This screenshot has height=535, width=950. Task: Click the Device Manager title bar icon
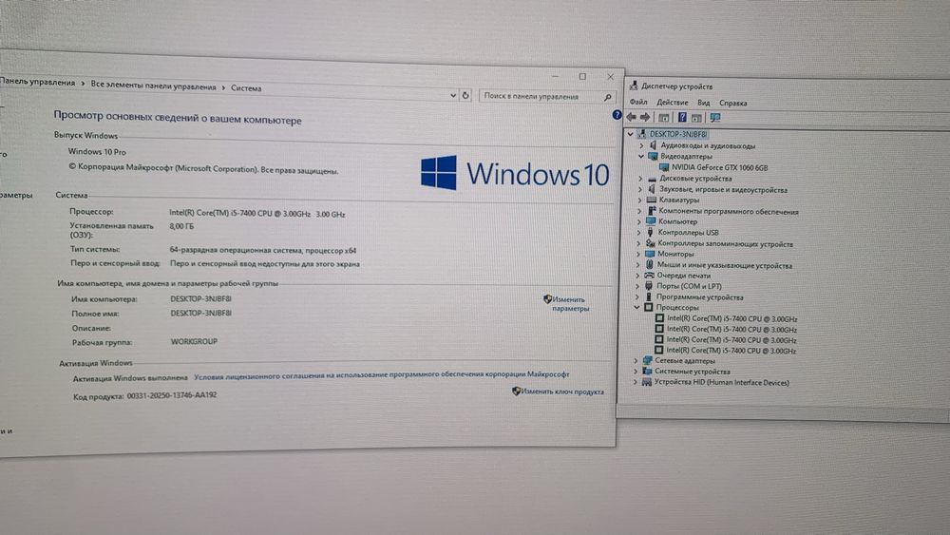coord(634,86)
